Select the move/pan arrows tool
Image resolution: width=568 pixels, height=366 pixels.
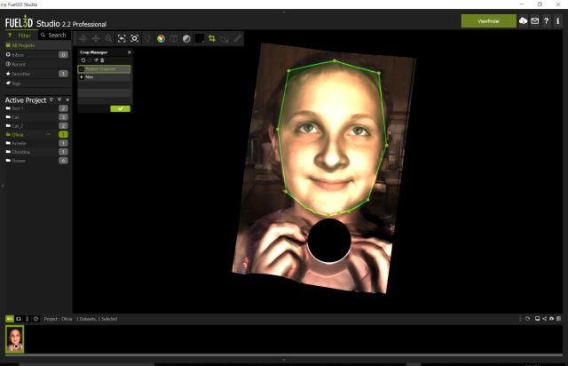tap(96, 38)
